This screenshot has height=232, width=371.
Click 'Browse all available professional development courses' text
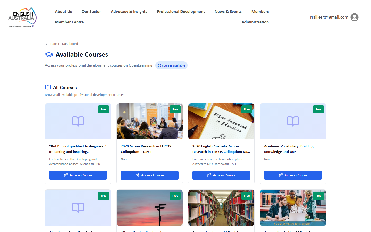[x=85, y=95]
